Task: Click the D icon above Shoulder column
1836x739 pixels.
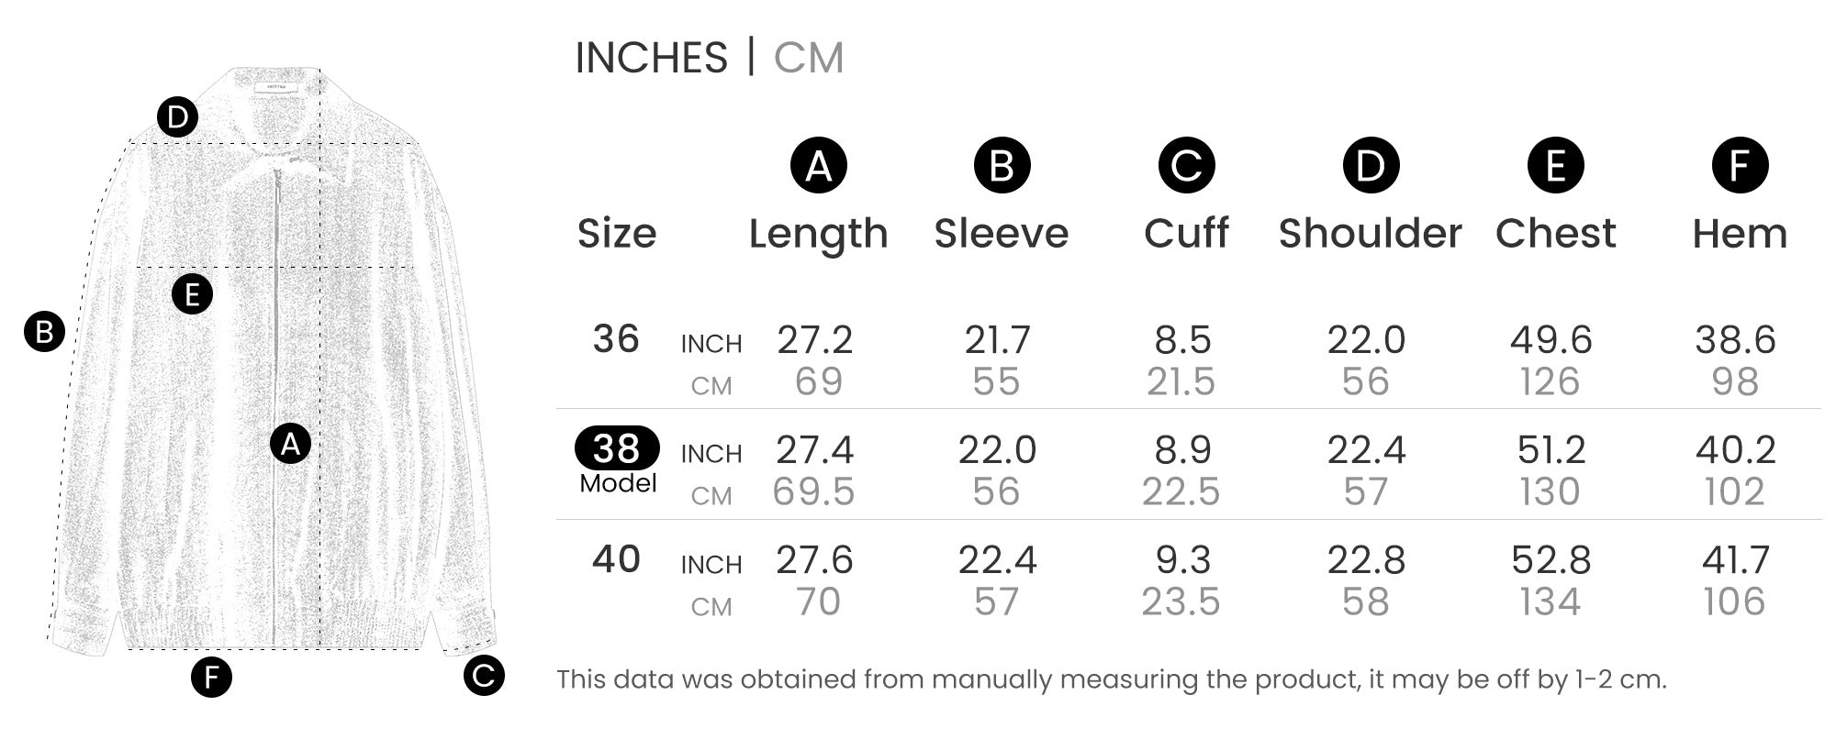Action: pos(1371,166)
